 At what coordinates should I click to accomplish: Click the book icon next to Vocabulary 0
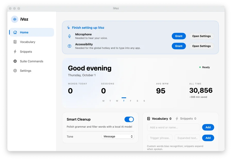(149, 119)
